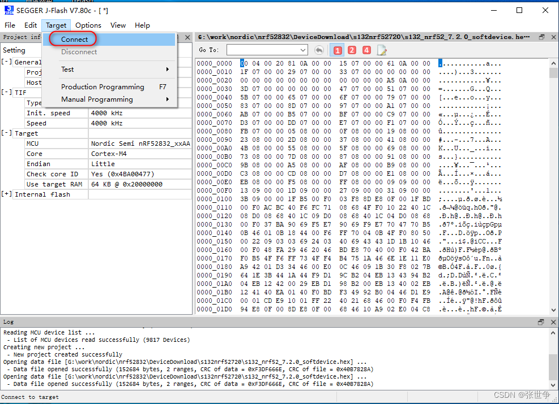Click the highlighted first byte 00 at 0000_0000
Image resolution: width=559 pixels, height=404 pixels.
(x=244, y=63)
